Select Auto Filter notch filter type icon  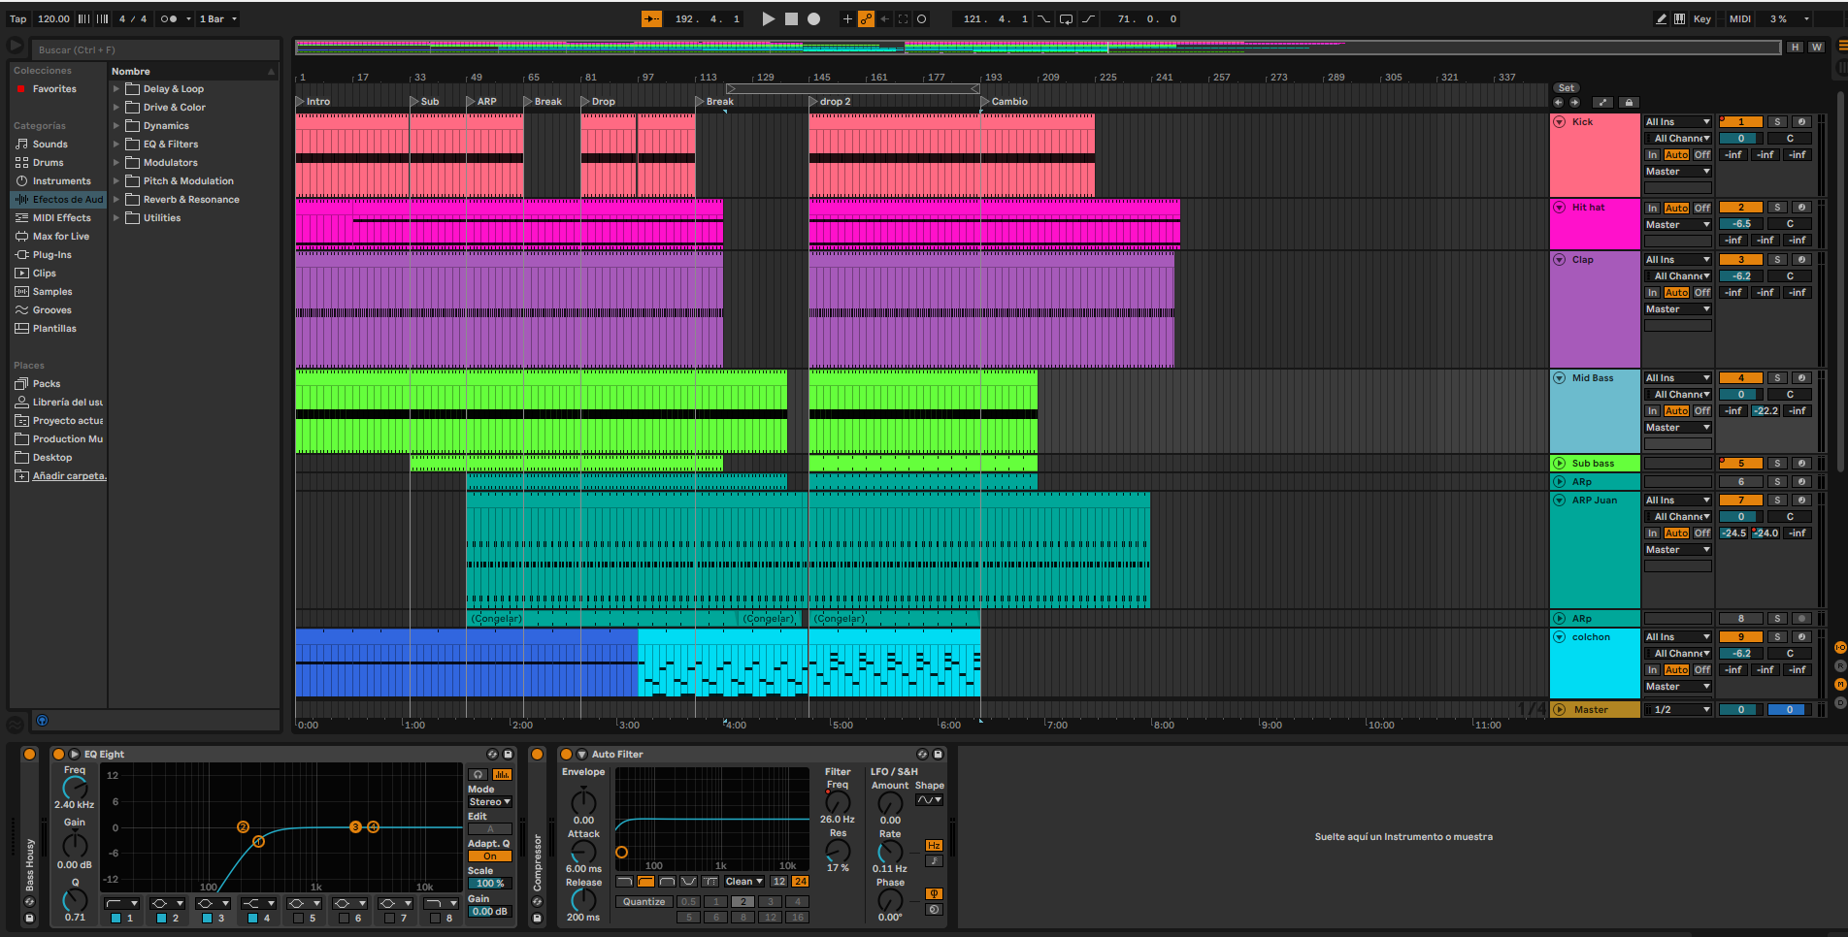point(688,882)
